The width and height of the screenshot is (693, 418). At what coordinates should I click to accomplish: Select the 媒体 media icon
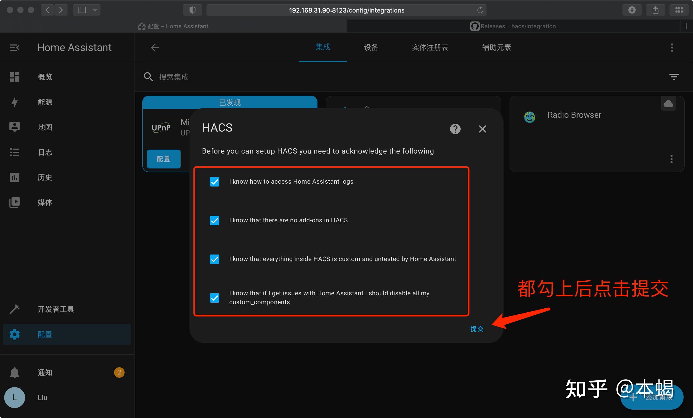pyautogui.click(x=15, y=202)
